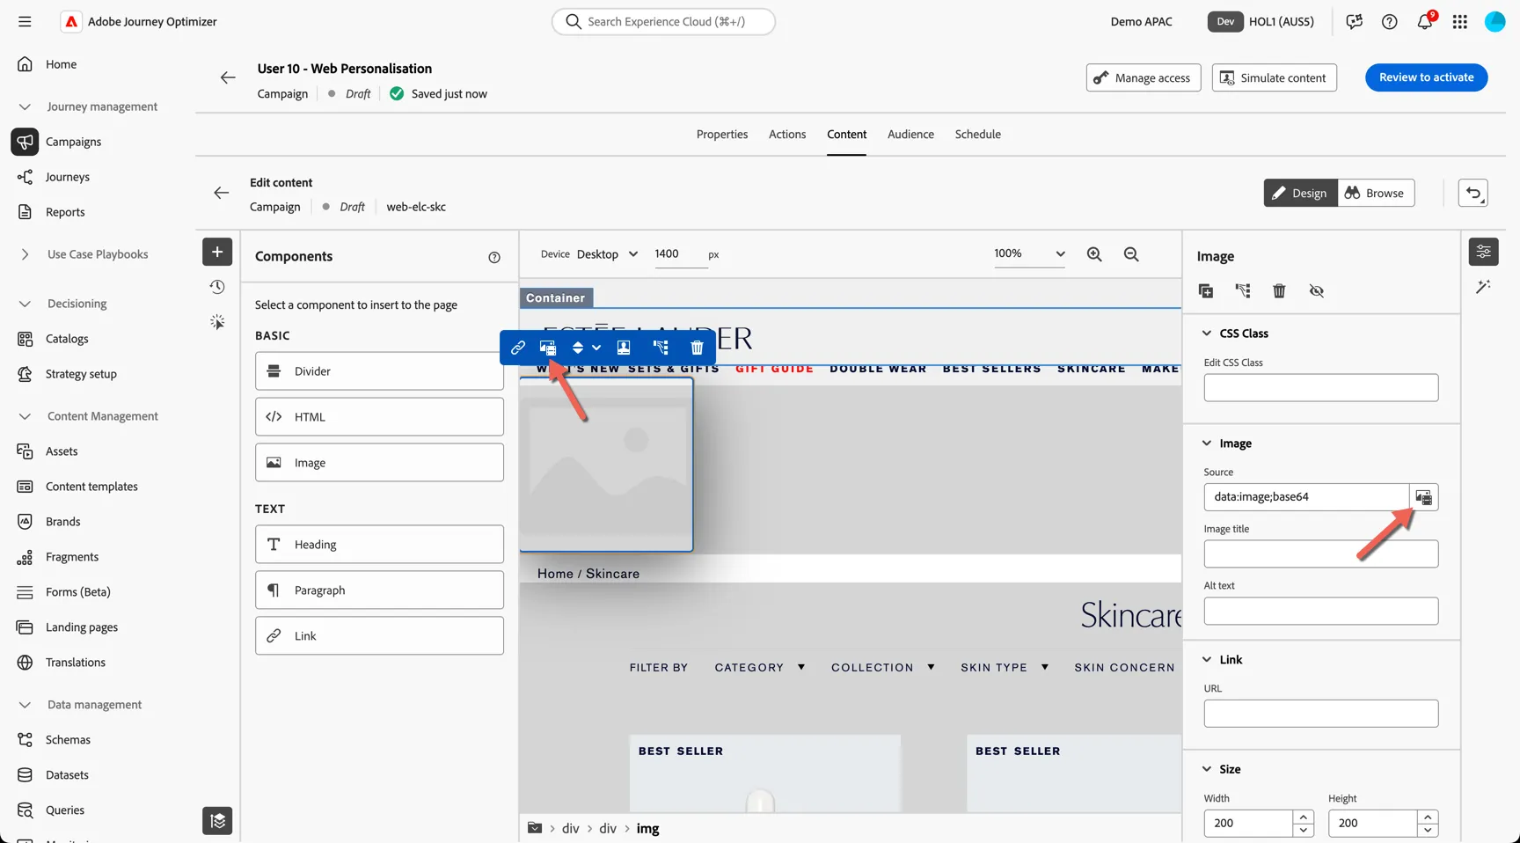This screenshot has height=843, width=1520.
Task: Switch to Browse mode
Action: (1376, 193)
